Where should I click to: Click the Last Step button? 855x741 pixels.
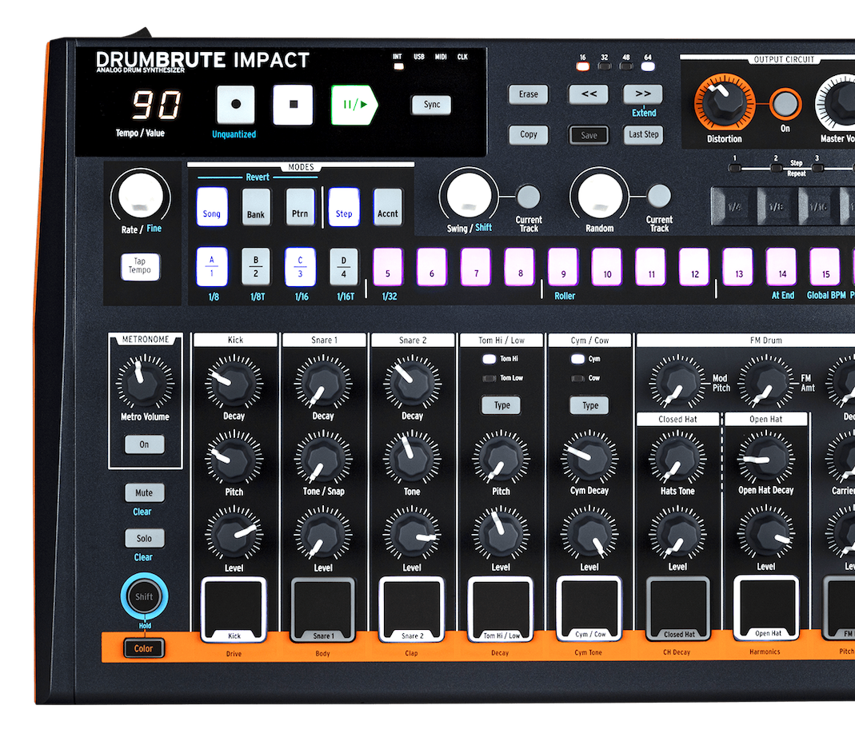click(643, 134)
